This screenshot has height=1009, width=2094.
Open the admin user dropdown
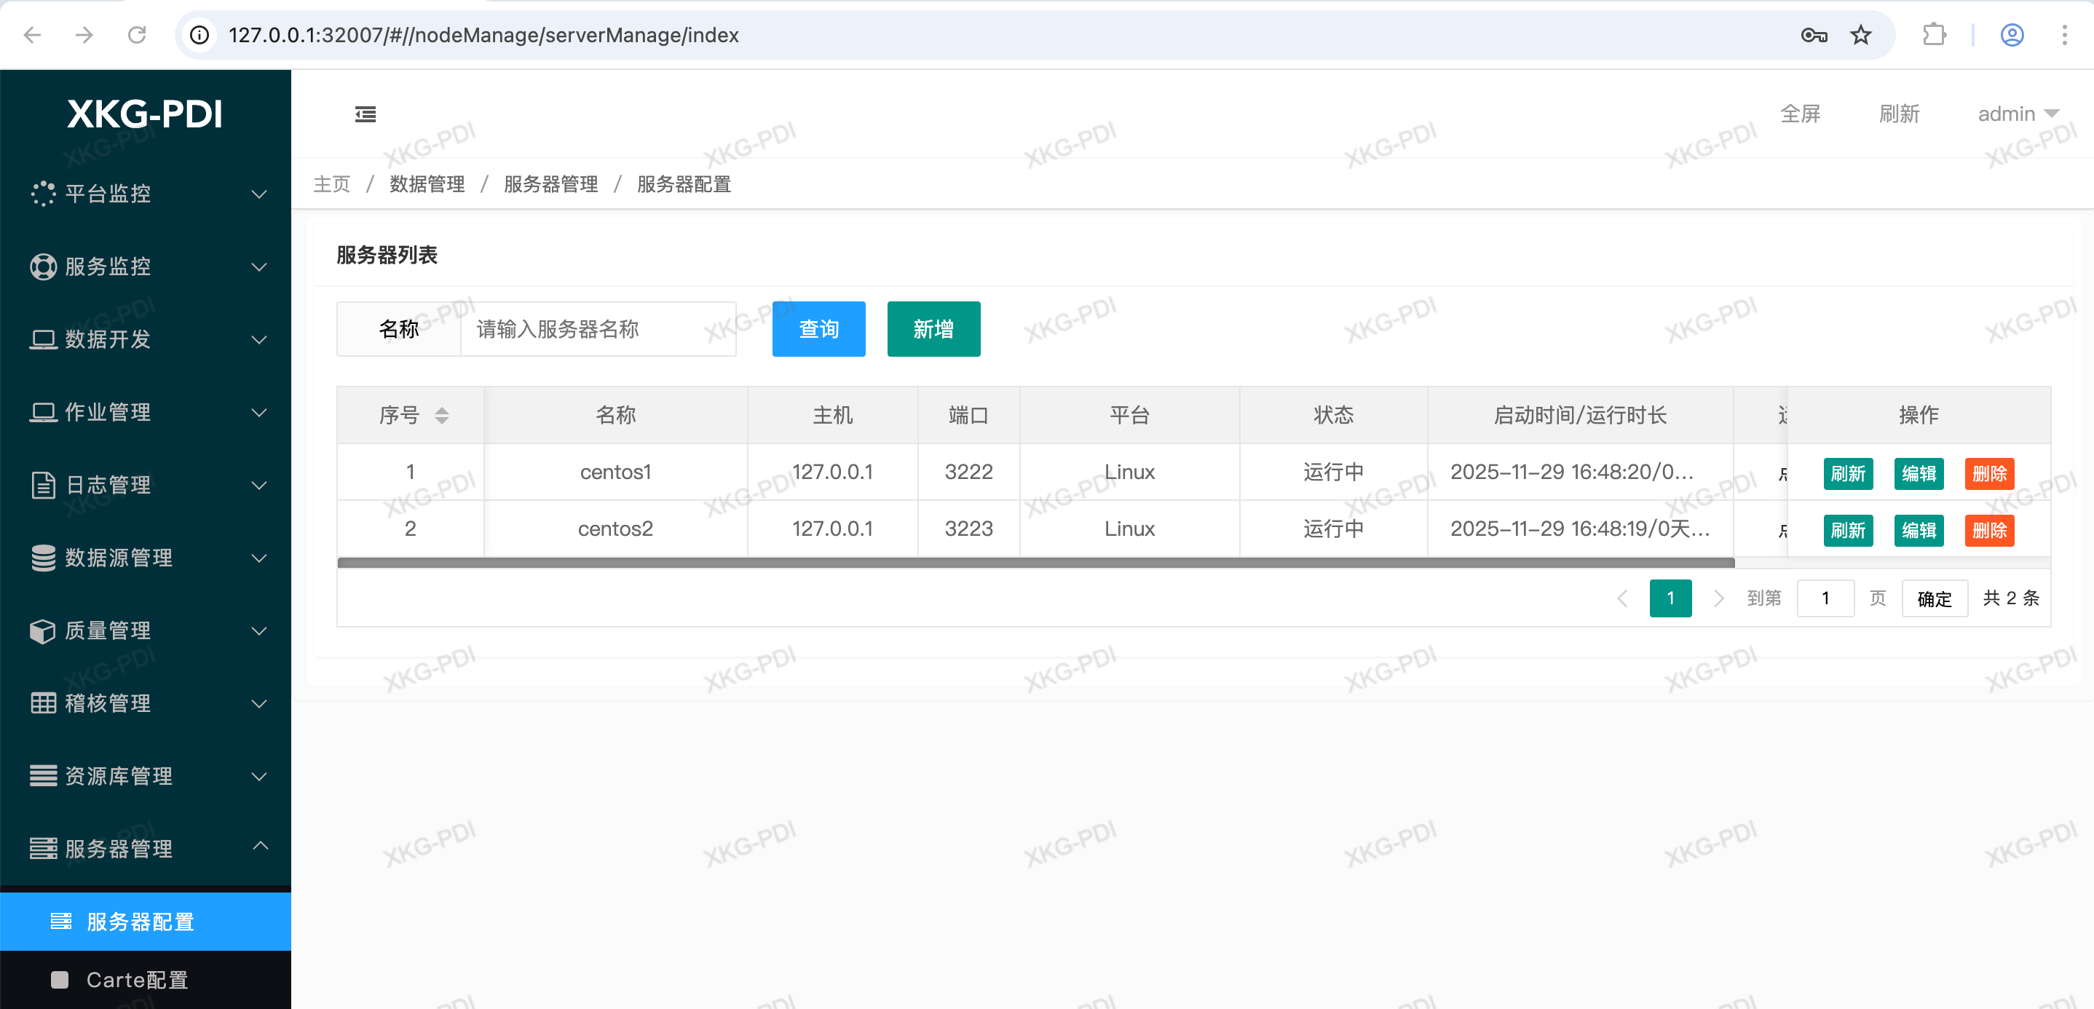(2018, 114)
